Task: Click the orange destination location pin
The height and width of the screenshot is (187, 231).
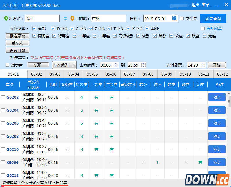Action: point(72,19)
